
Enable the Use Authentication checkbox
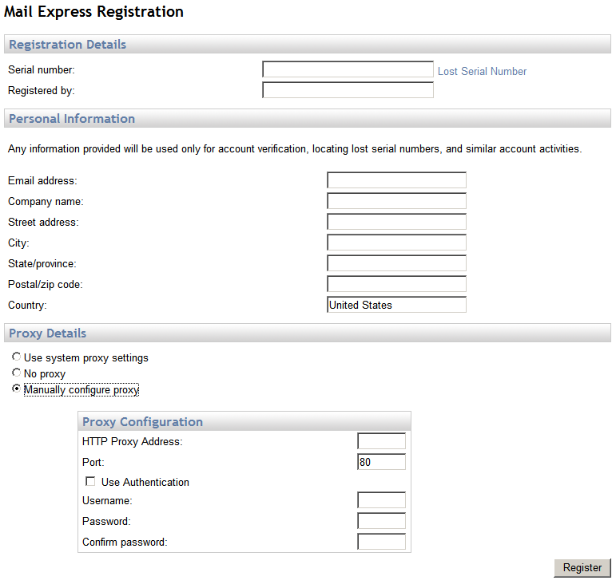coord(90,481)
